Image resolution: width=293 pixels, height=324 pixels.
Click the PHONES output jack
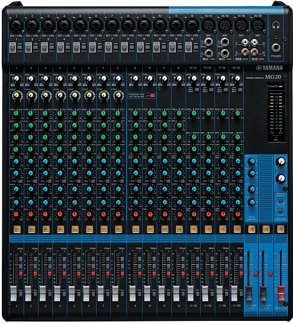[276, 48]
